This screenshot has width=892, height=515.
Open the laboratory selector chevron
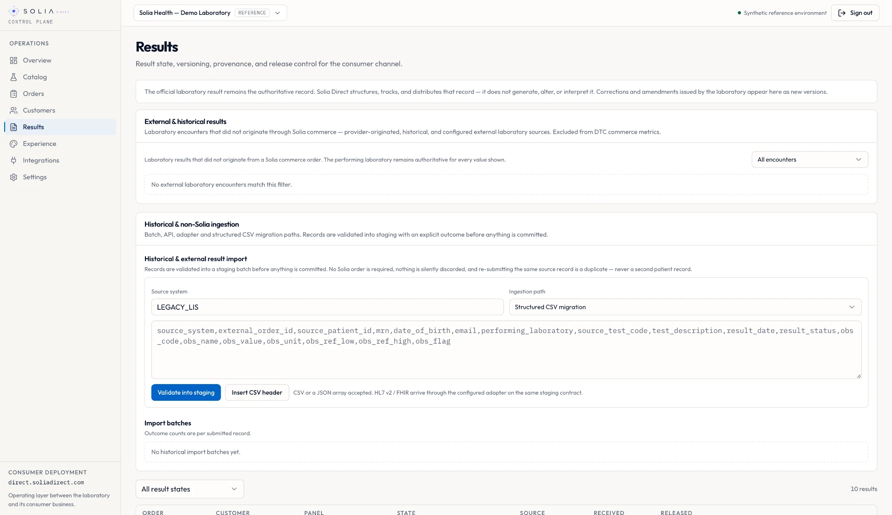(x=277, y=13)
